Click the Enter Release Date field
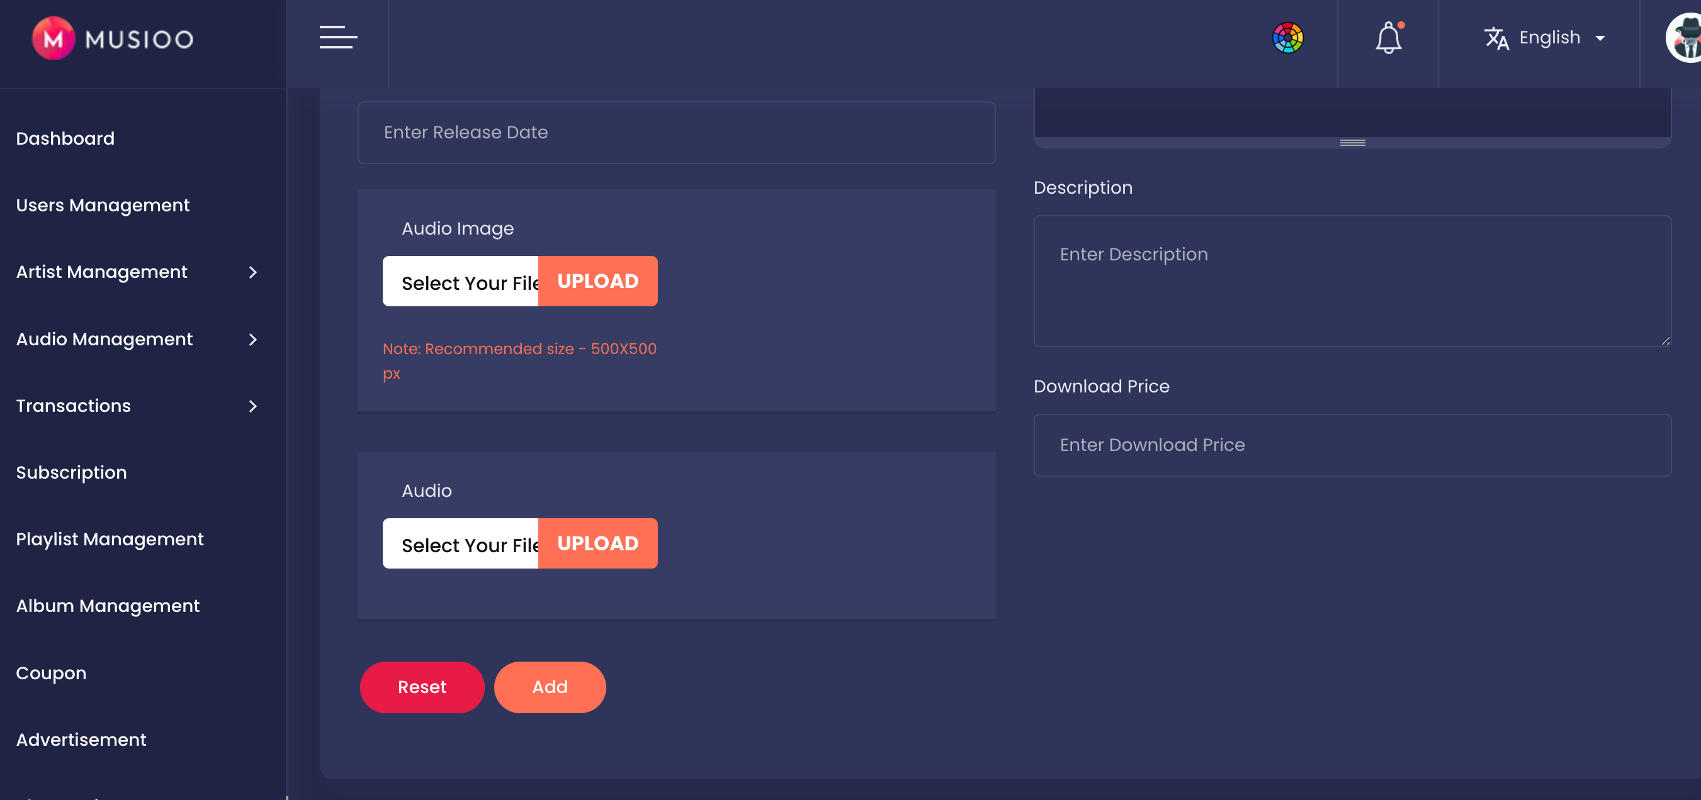The height and width of the screenshot is (800, 1701). pos(676,133)
